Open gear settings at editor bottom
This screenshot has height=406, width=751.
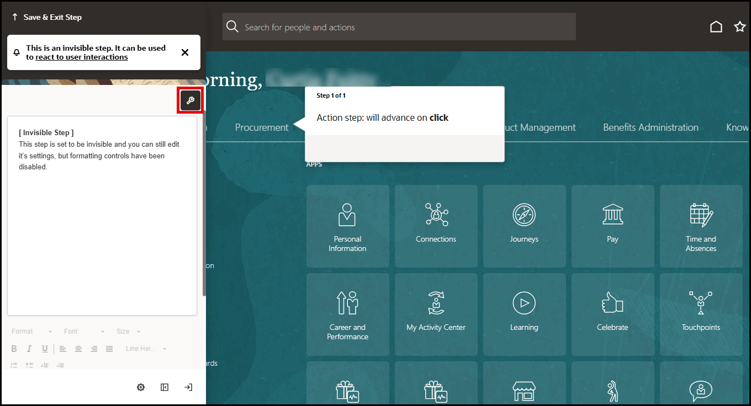(x=141, y=387)
